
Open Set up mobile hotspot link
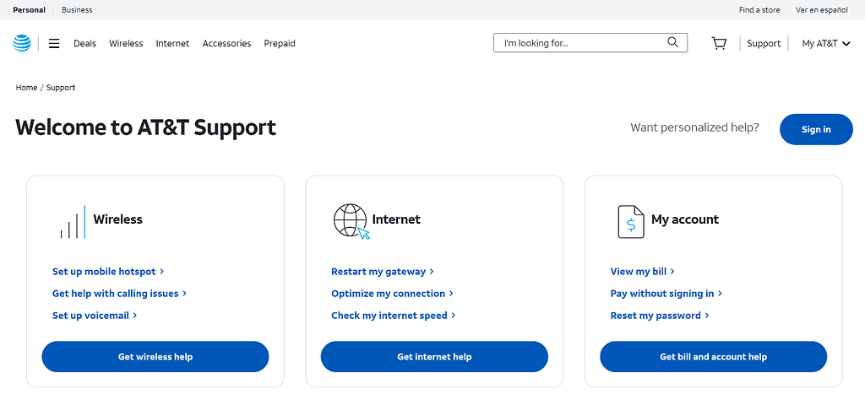tap(108, 272)
